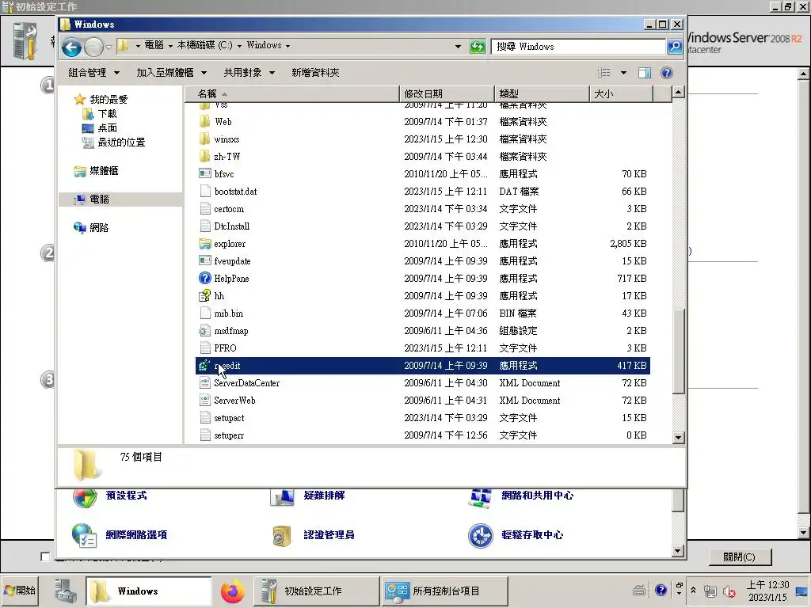Click the help icon in the taskbar tray

coord(661,590)
